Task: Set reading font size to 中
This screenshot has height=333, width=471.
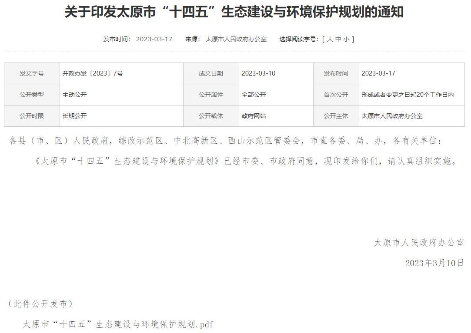Action: click(x=338, y=40)
